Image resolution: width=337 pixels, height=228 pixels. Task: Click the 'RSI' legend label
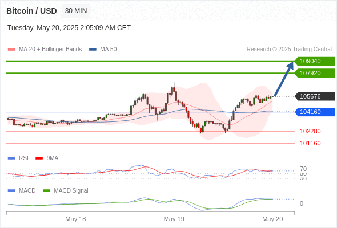point(23,158)
